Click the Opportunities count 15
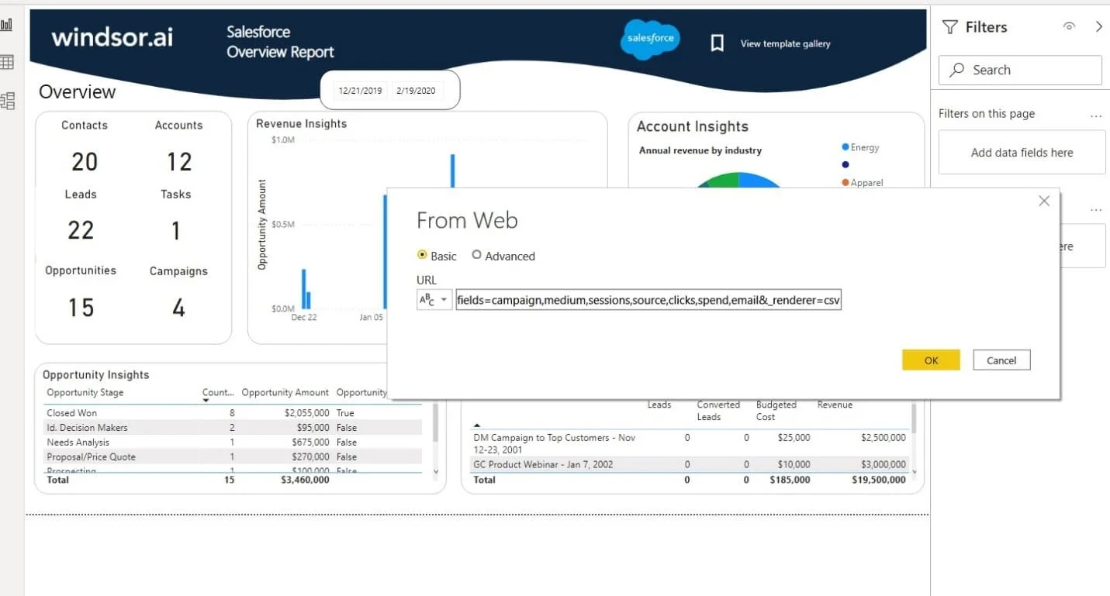The height and width of the screenshot is (596, 1110). (x=81, y=308)
